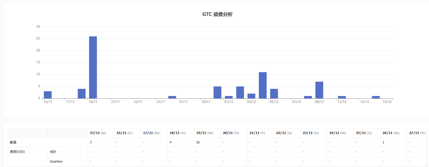Click the 04/12 bar with value 11
The width and height of the screenshot is (429, 167).
(x=263, y=85)
